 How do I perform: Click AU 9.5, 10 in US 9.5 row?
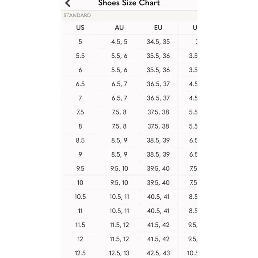(x=119, y=169)
